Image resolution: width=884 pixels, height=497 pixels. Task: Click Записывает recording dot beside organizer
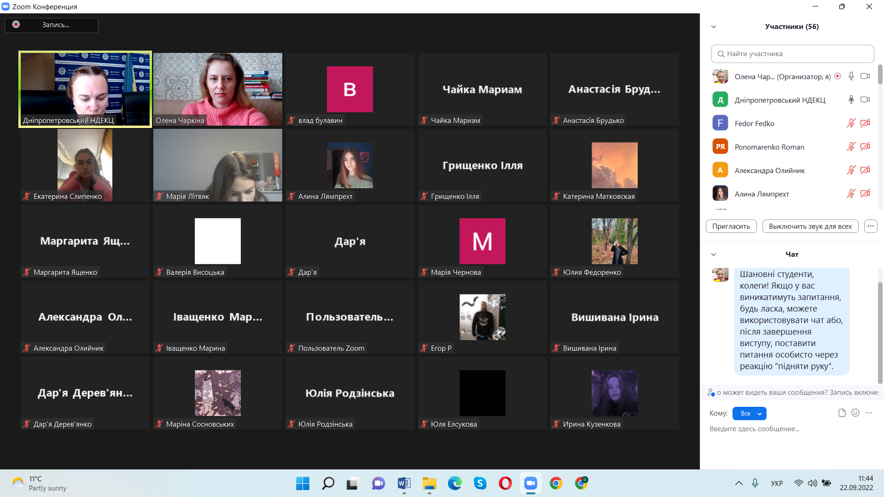[838, 76]
